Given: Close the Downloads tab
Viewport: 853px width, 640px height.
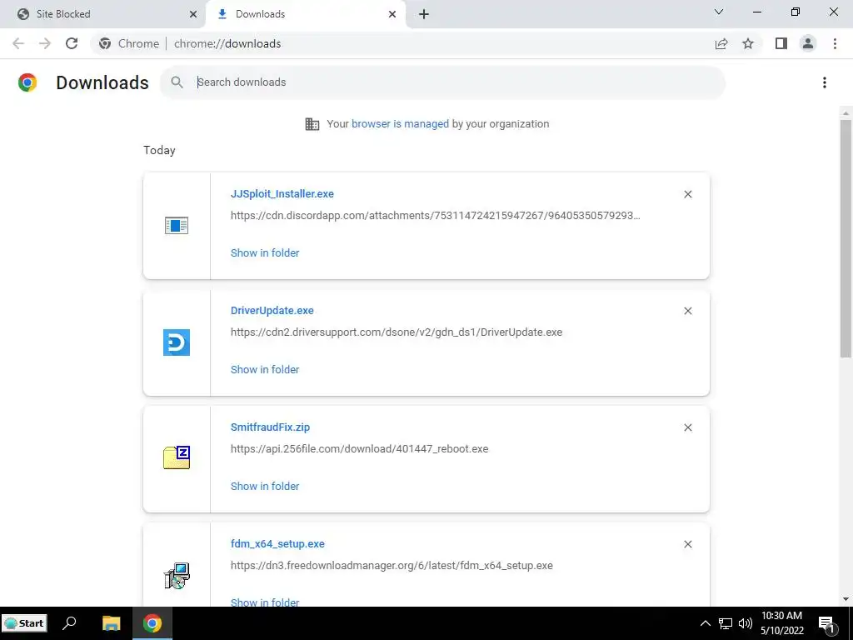Looking at the screenshot, I should click(x=392, y=14).
